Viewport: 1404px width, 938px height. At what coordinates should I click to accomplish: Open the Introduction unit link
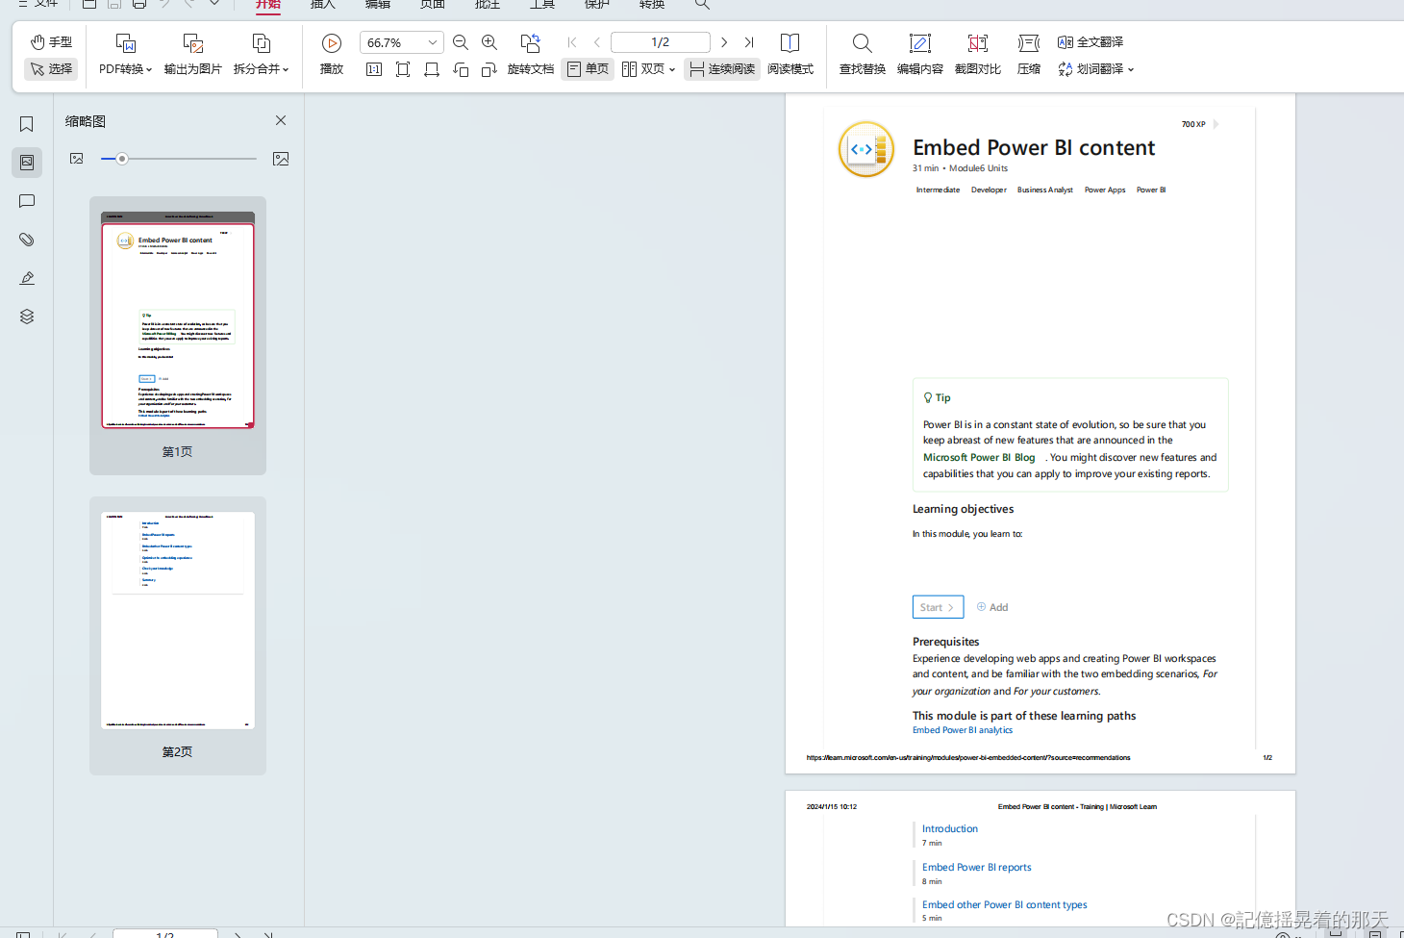click(950, 828)
